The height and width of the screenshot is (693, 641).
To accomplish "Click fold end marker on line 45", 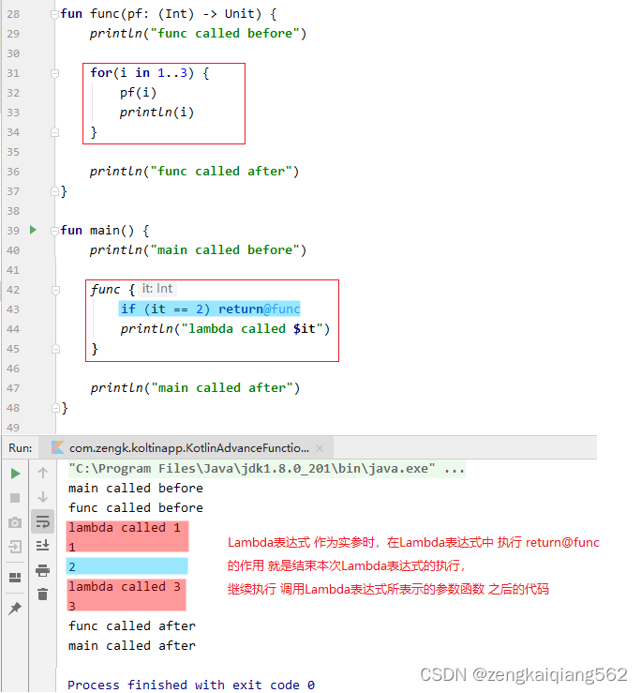I will pyautogui.click(x=55, y=349).
